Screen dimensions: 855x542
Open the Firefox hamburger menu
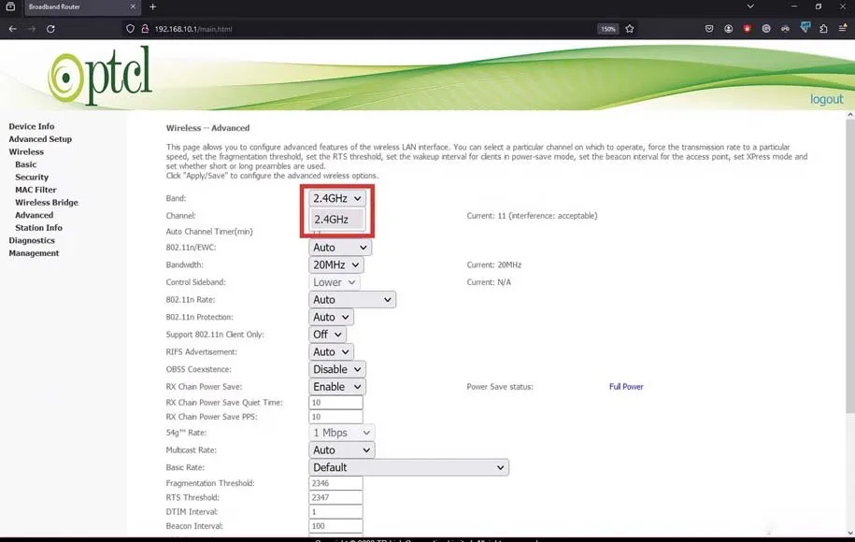[x=842, y=29]
